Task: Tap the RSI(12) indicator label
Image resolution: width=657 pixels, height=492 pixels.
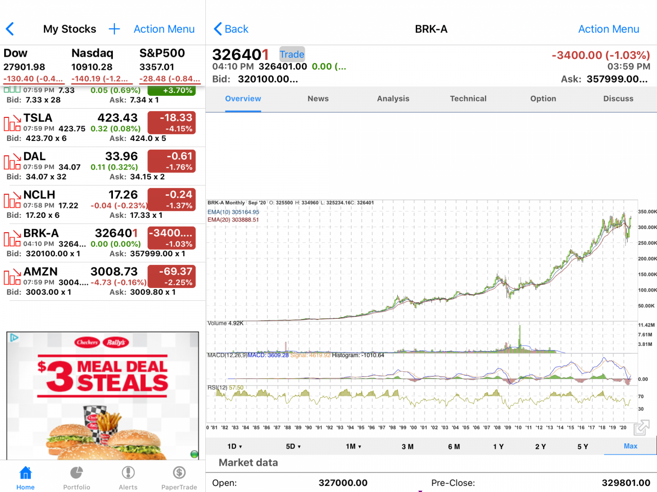Action: coord(225,388)
